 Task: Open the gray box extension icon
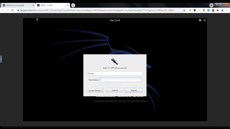pyautogui.click(x=204, y=10)
